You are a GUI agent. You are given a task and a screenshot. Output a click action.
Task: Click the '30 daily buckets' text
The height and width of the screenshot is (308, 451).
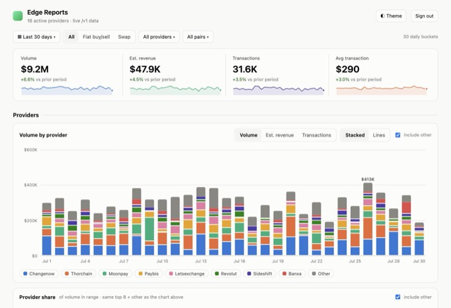click(420, 36)
